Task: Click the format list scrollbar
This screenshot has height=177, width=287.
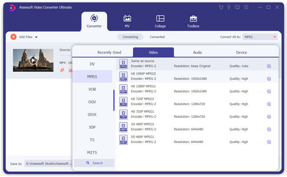Action: coord(114,100)
